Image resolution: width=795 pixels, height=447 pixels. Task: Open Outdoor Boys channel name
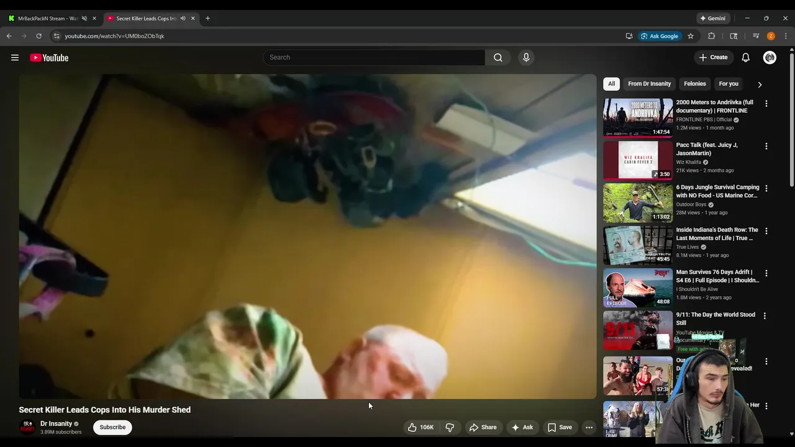[x=691, y=204]
